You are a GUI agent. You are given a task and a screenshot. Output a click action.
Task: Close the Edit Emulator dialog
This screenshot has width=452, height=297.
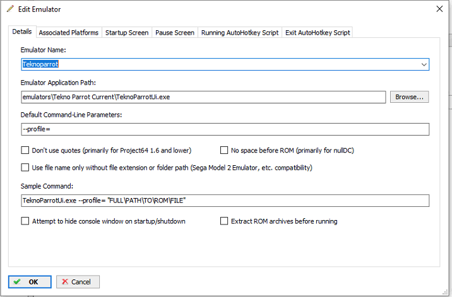pos(439,9)
